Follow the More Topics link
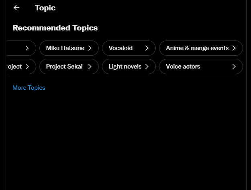This screenshot has height=190, width=251. [x=29, y=88]
